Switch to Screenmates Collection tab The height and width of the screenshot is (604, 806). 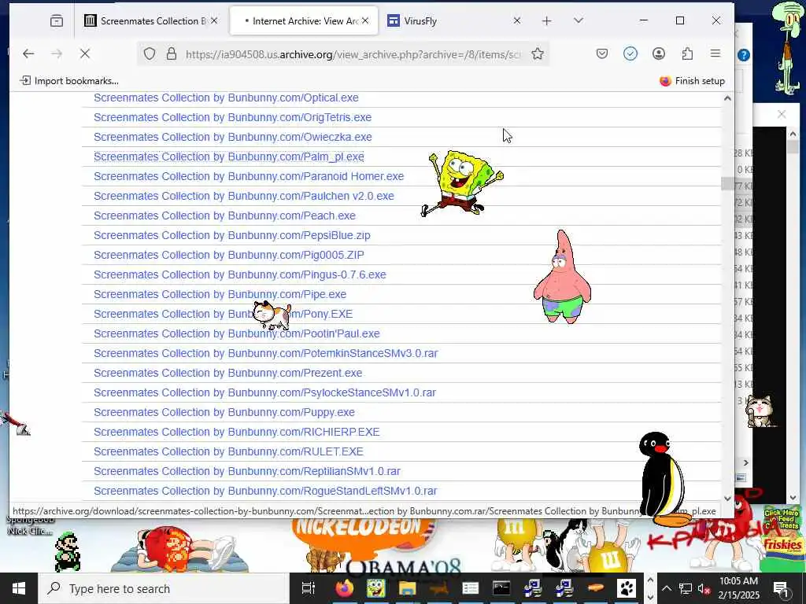tap(153, 21)
